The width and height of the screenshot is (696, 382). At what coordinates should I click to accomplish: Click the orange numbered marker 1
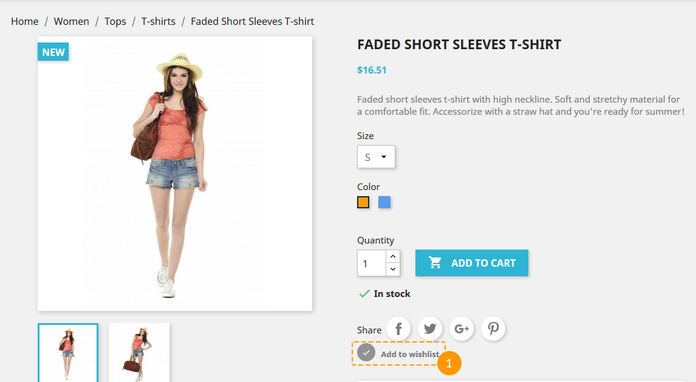point(449,363)
